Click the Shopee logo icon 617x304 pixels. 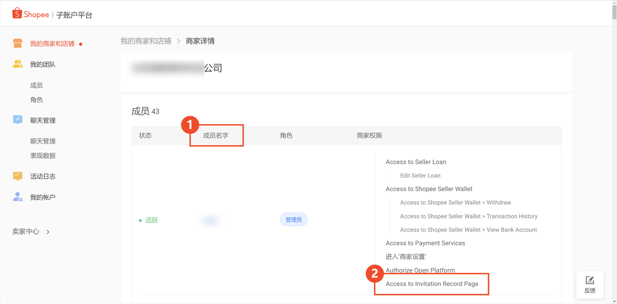click(17, 13)
